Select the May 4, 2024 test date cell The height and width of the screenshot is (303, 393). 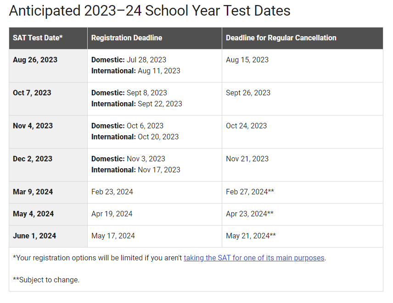pyautogui.click(x=33, y=214)
